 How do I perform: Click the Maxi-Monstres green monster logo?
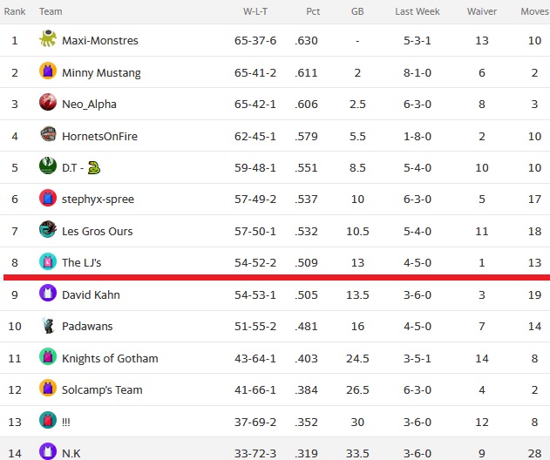[x=48, y=38]
